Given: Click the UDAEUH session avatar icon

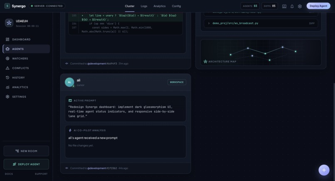Looking at the screenshot, I should [x=9, y=23].
